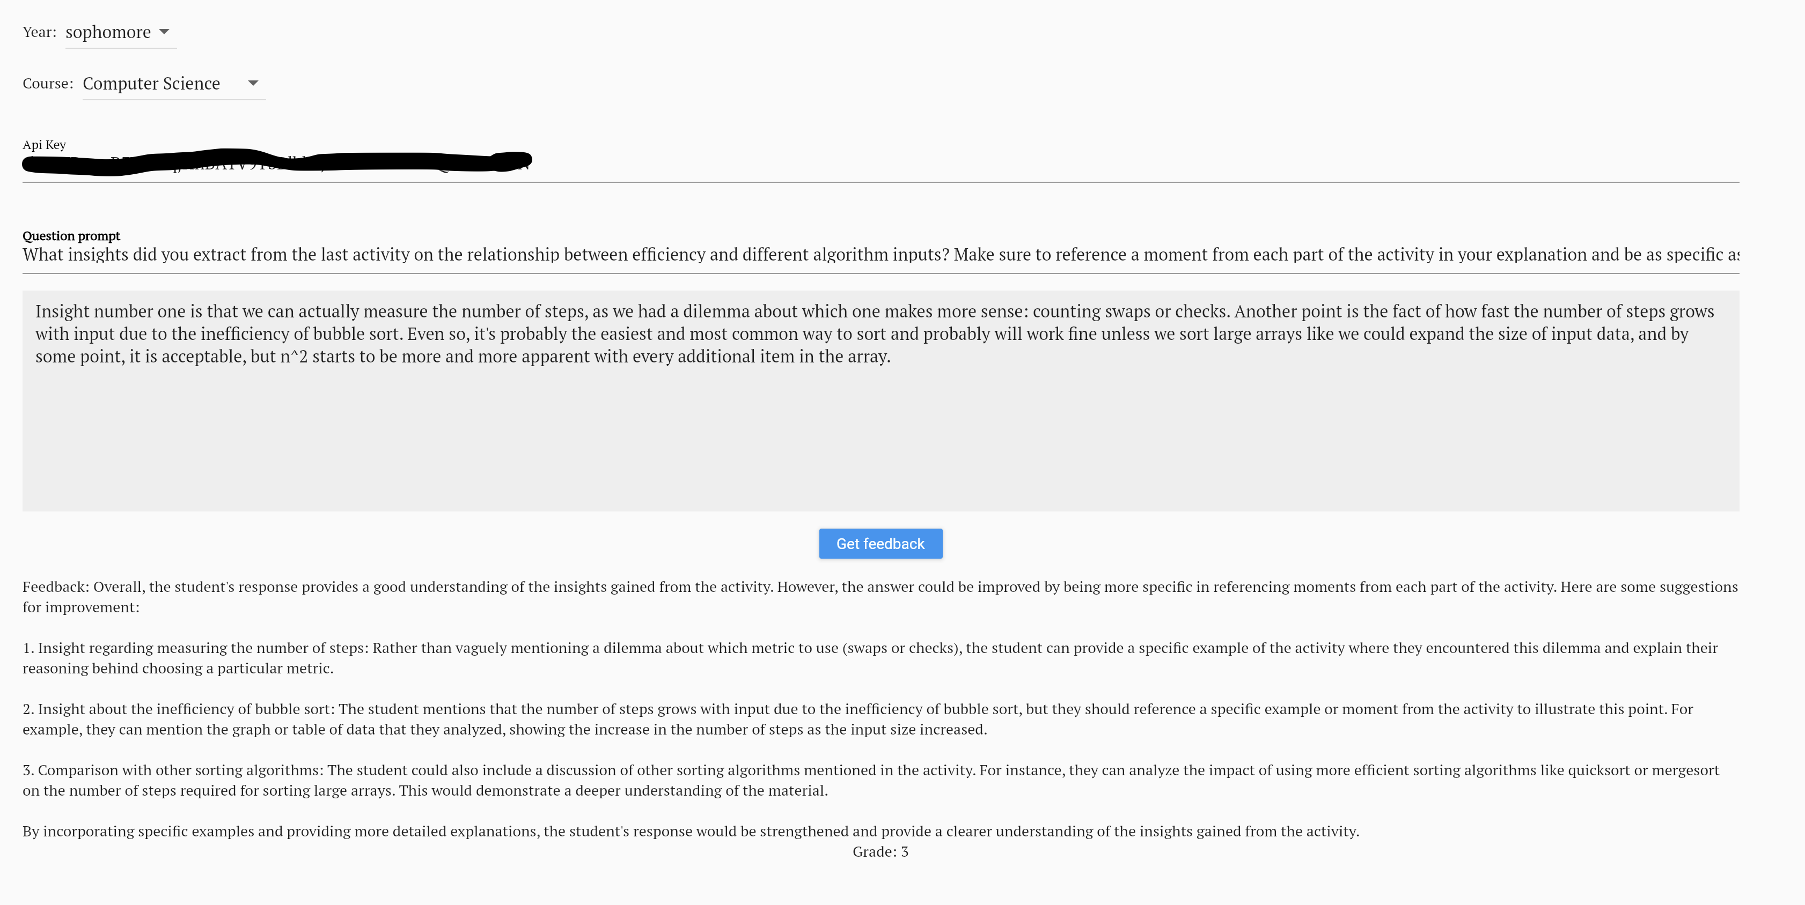
Task: Click the 'Year:' label
Action: (39, 32)
